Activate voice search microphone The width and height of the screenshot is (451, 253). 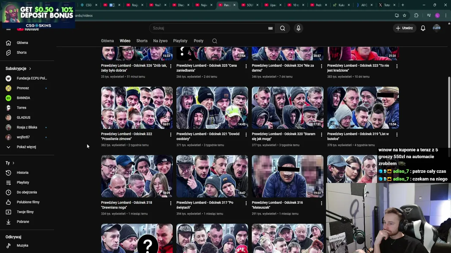298,28
